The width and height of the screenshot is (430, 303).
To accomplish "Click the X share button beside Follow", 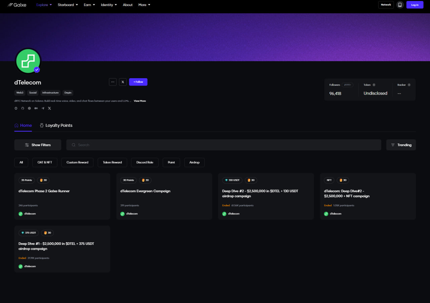I will 123,82.
